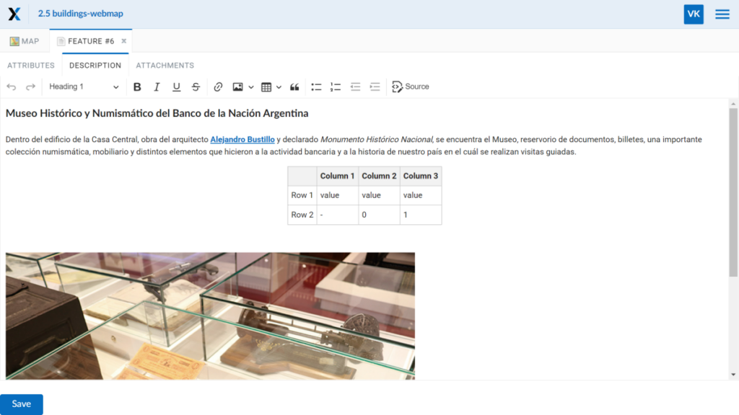Click the insert image icon

coord(237,86)
